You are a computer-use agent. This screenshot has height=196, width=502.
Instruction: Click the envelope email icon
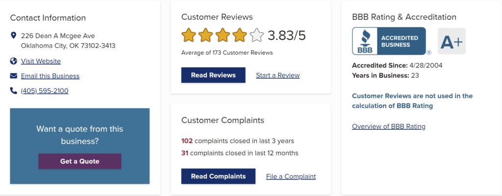pos(13,76)
